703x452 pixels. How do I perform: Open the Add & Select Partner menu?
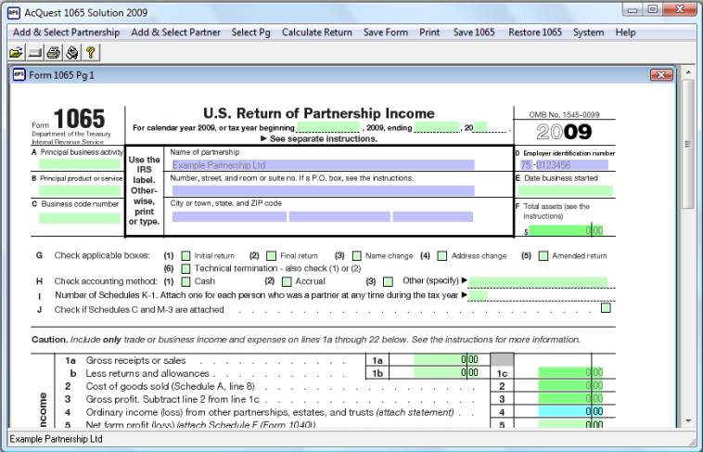176,32
